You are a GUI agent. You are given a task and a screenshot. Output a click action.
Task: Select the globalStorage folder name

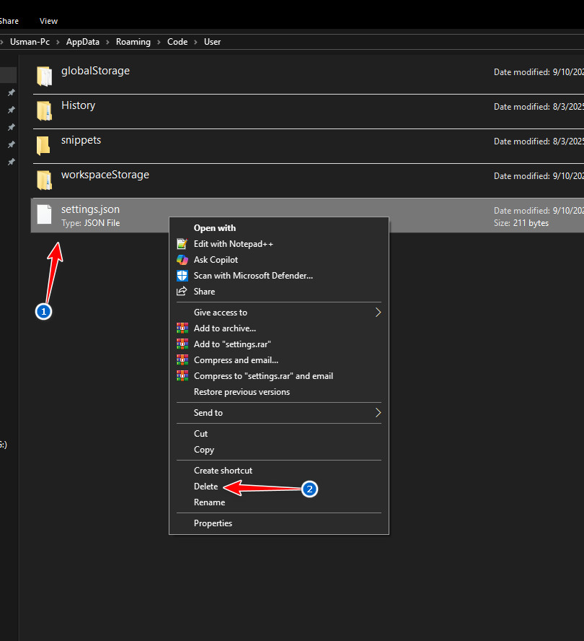click(96, 71)
